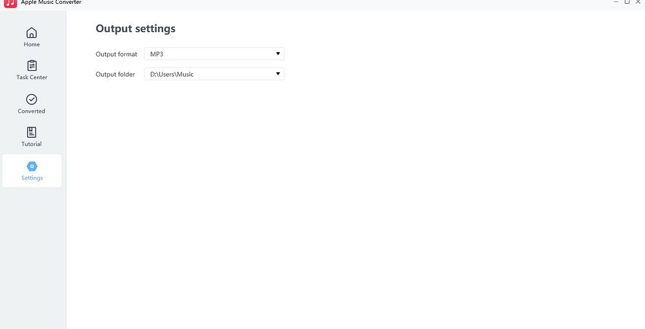The image size is (645, 329).
Task: Click the Output format label text
Action: (x=116, y=54)
